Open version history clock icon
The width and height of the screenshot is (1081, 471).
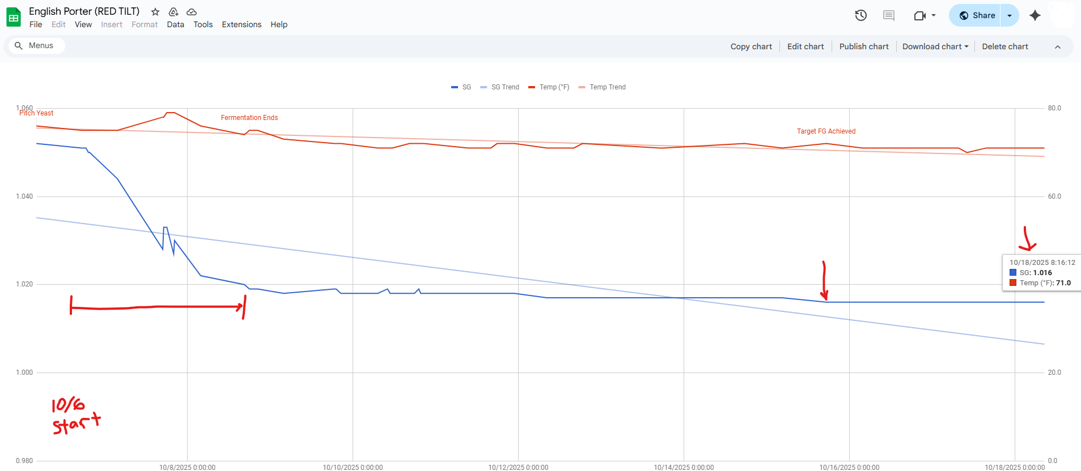coord(860,15)
